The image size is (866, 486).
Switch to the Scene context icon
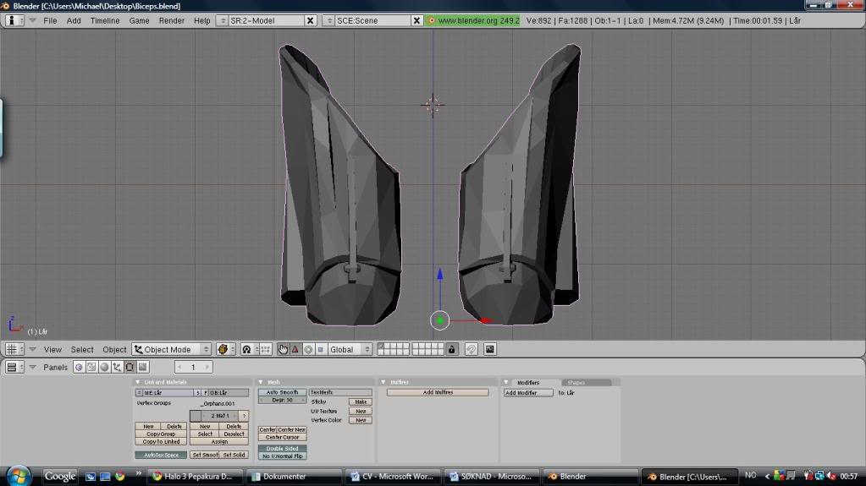click(142, 367)
